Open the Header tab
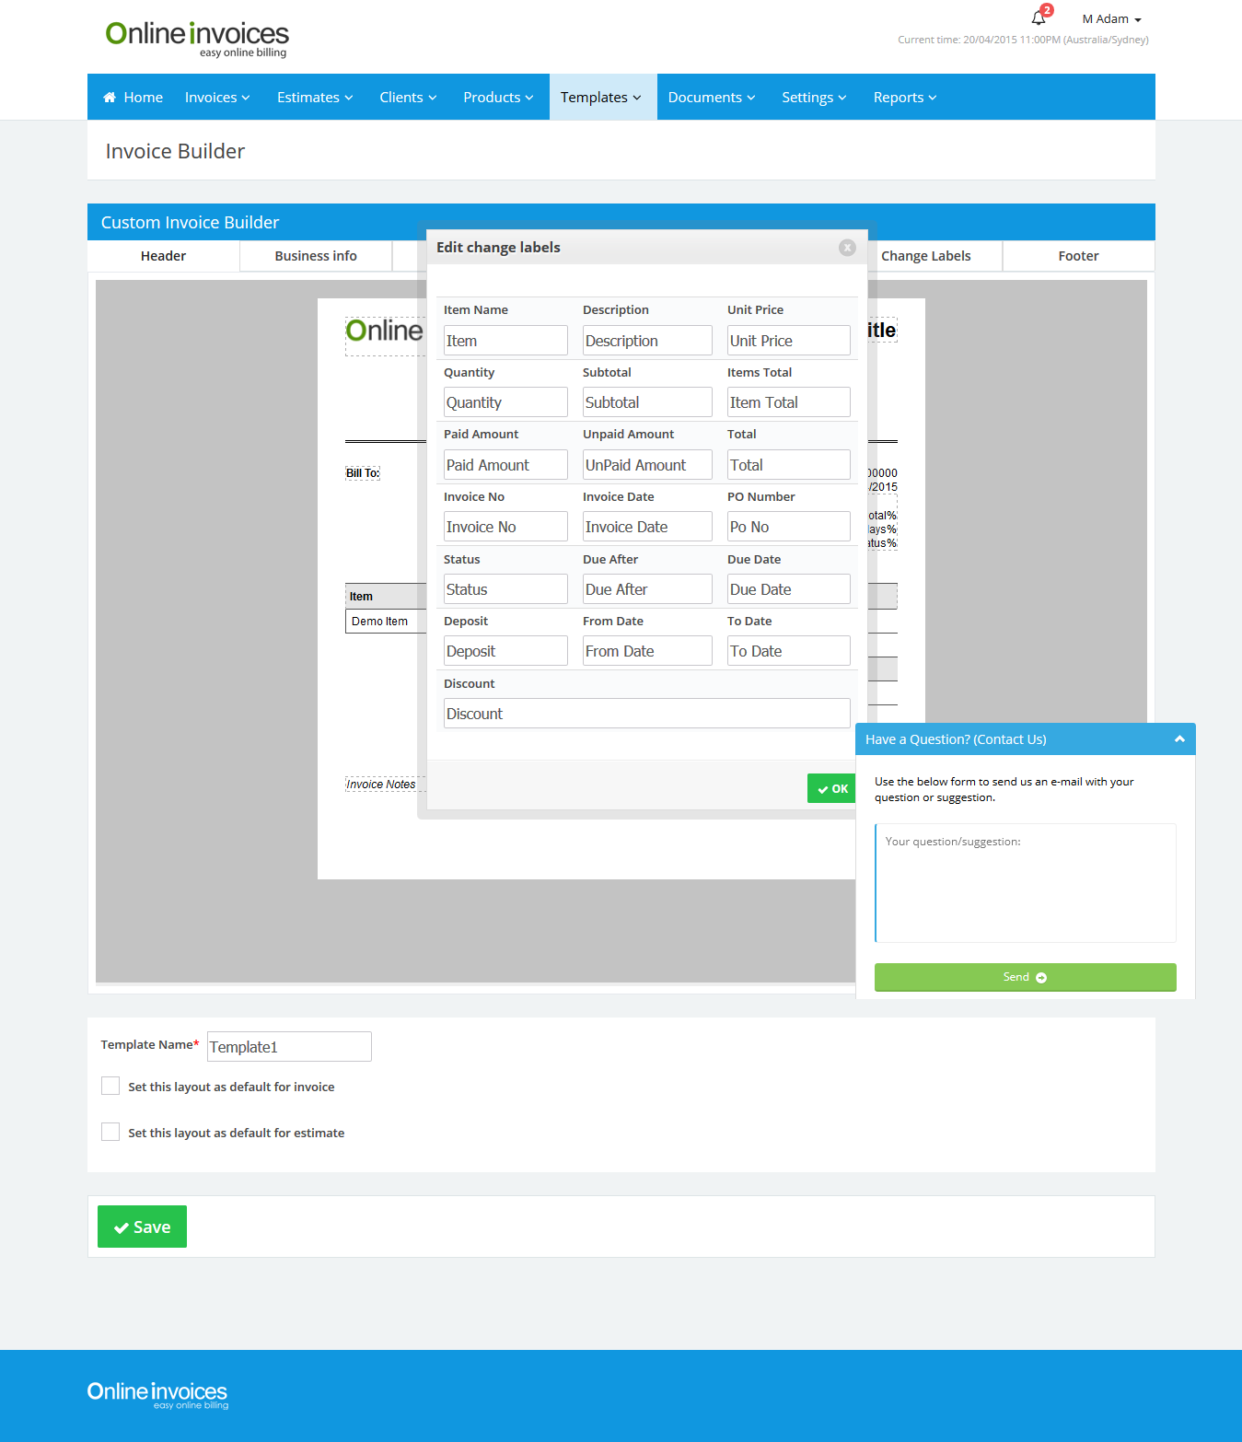 point(163,256)
